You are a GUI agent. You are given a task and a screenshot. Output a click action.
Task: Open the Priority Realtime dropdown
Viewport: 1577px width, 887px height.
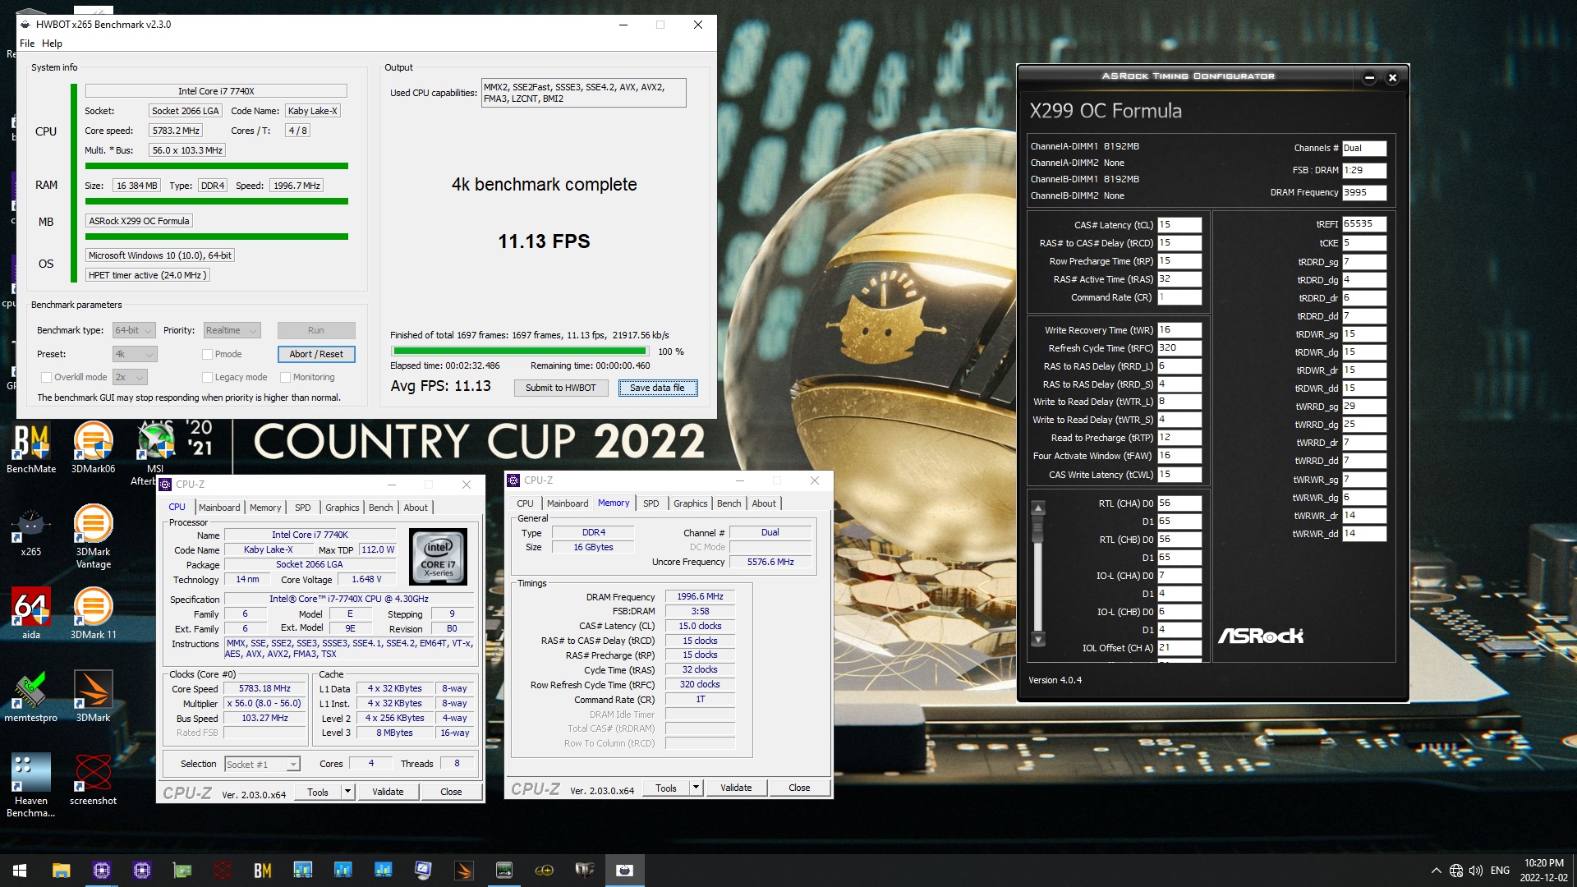[232, 330]
